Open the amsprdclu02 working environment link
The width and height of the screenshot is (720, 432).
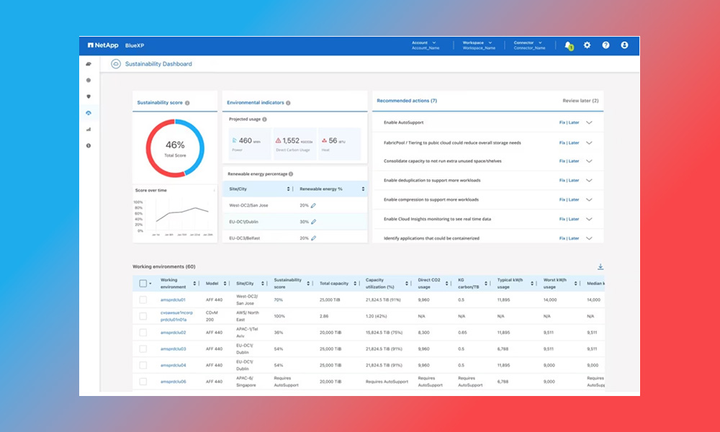coord(173,333)
